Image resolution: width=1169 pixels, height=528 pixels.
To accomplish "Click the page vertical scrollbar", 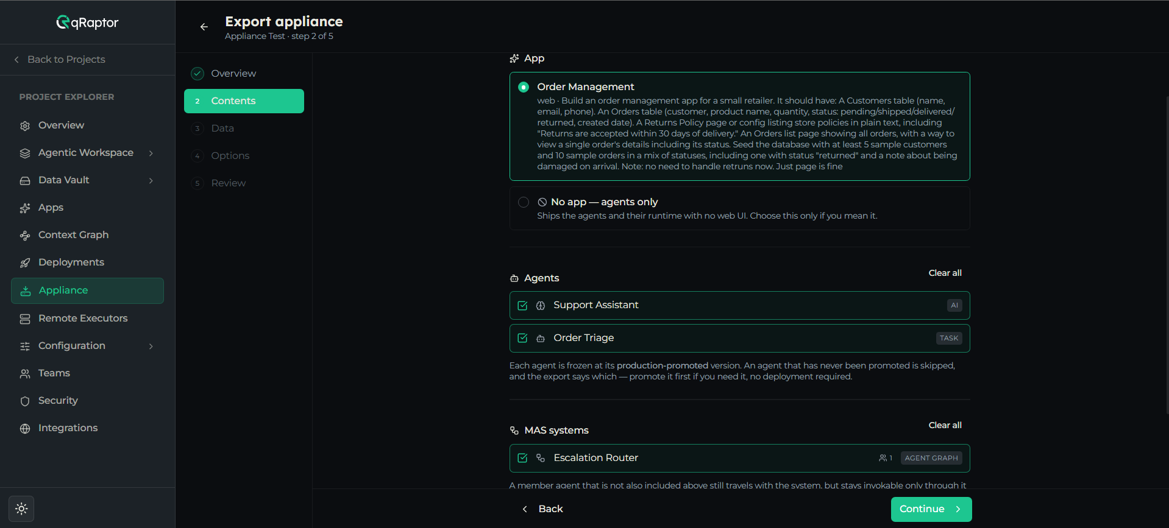I will click(1167, 256).
